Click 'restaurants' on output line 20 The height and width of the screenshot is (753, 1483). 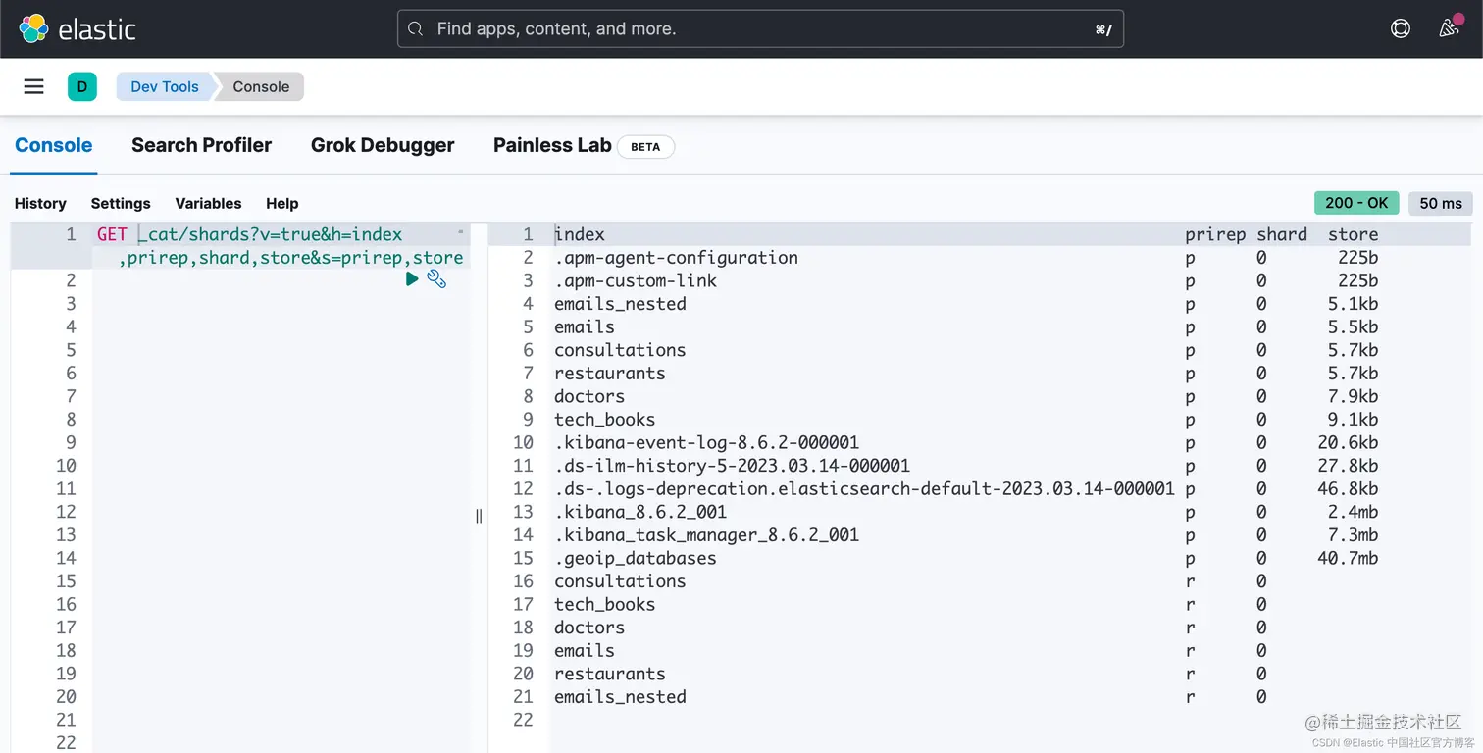[610, 674]
